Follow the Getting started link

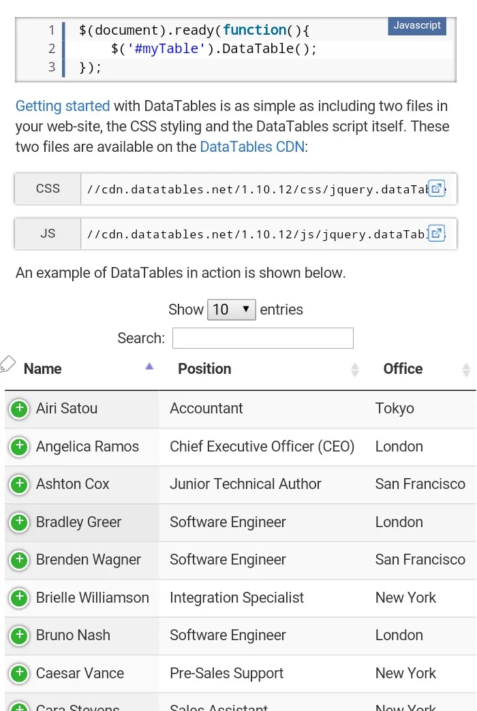coord(63,106)
